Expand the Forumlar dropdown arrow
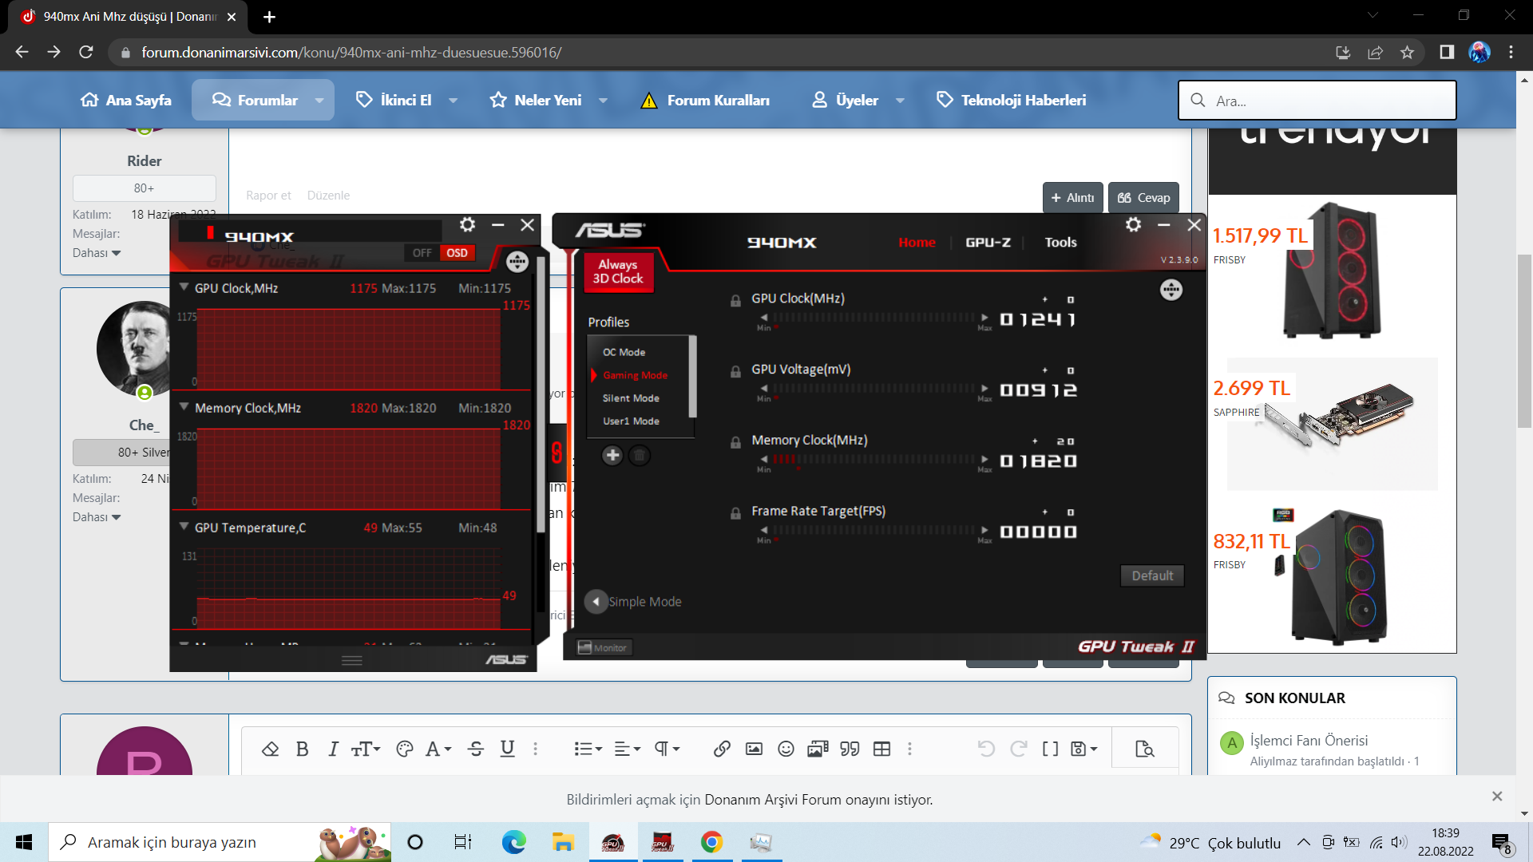Viewport: 1533px width, 862px height. (x=319, y=101)
